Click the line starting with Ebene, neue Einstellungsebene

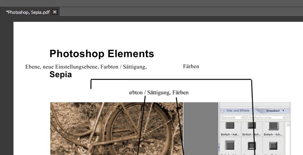pos(86,67)
